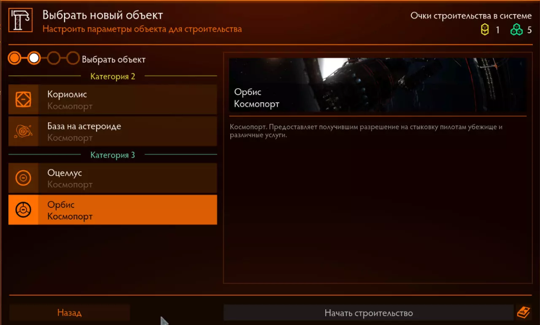This screenshot has width=540, height=325.
Task: Click the asteroid base icon
Action: click(23, 131)
